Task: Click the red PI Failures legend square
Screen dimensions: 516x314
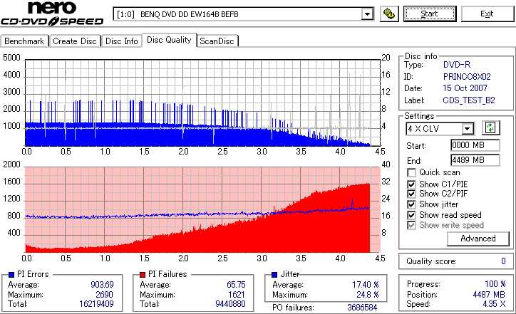Action: pyautogui.click(x=143, y=275)
